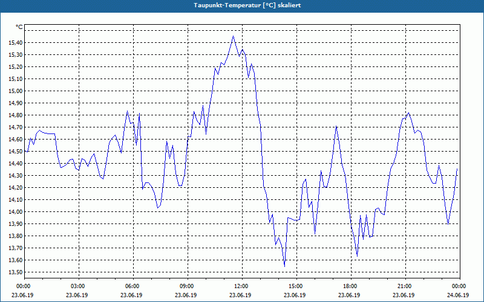Screen dimensions: 484x302
Task: Pick the 14,00 y-axis value
Action: [x=15, y=212]
